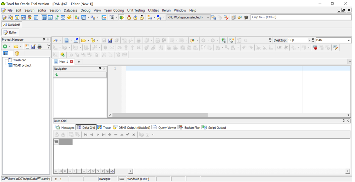Click the Project Manager window icon in toolbar
Screen dimensions: 355x182
[44, 18]
